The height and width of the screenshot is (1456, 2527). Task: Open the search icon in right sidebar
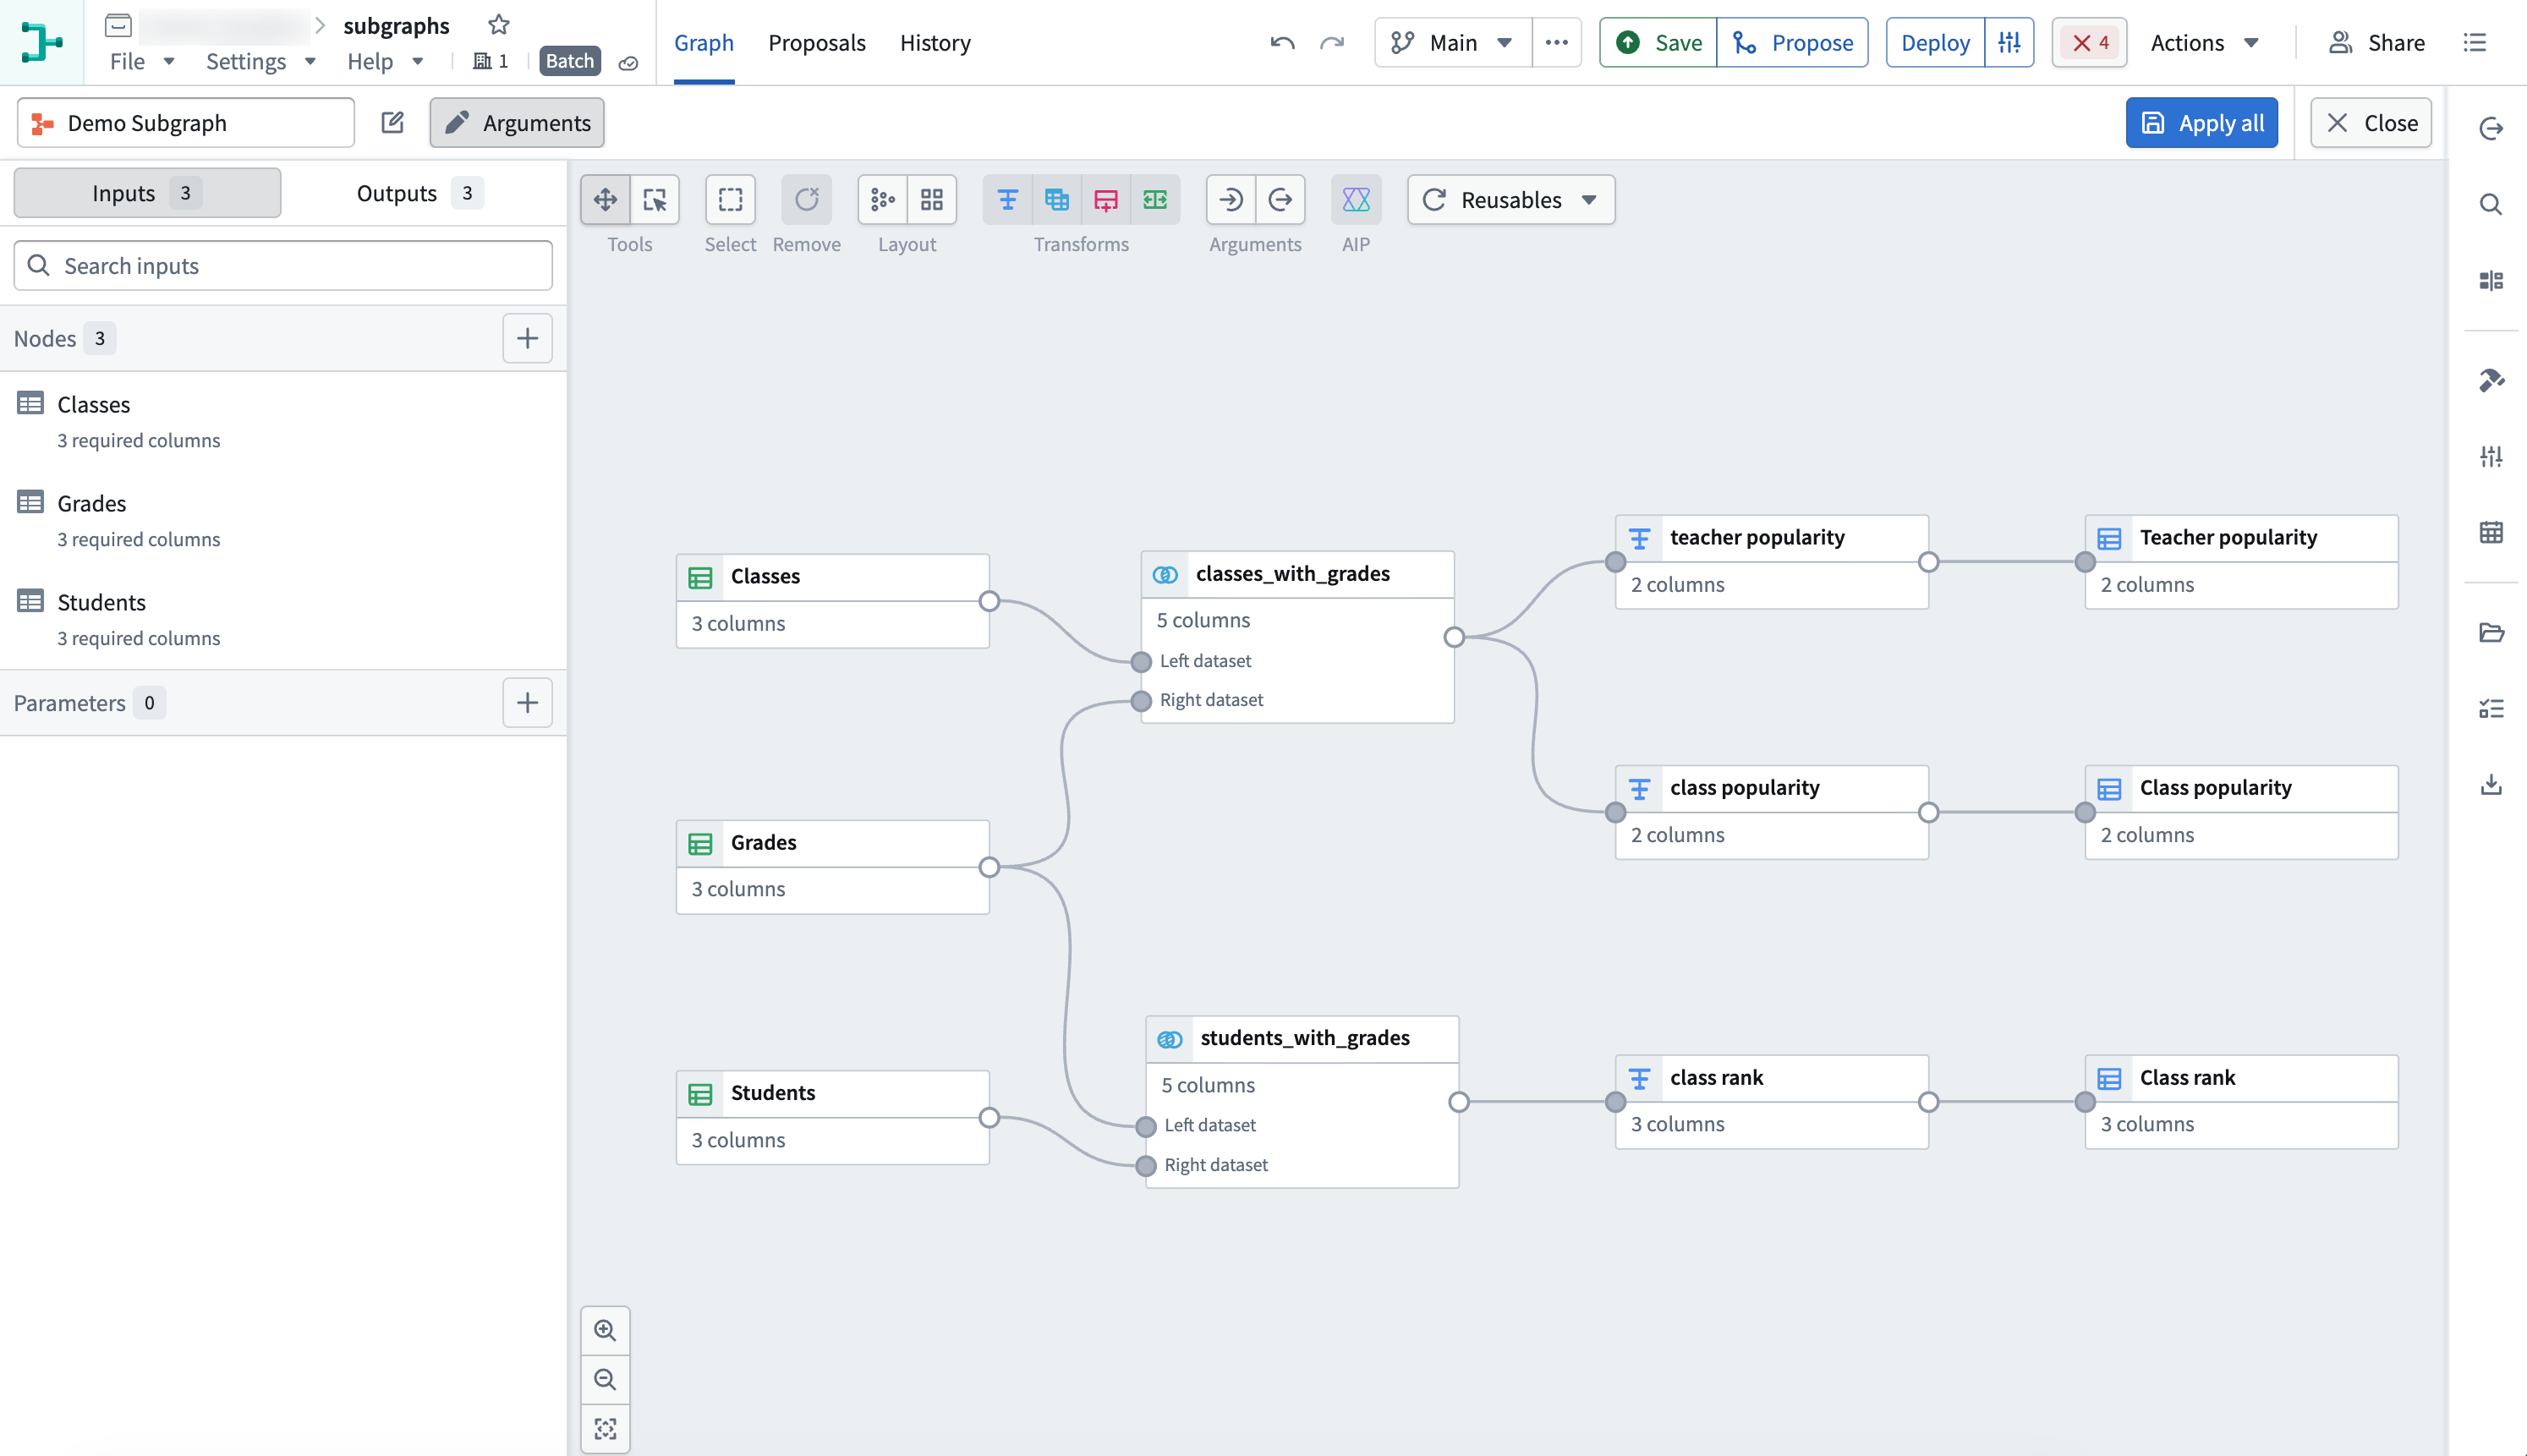[2491, 205]
